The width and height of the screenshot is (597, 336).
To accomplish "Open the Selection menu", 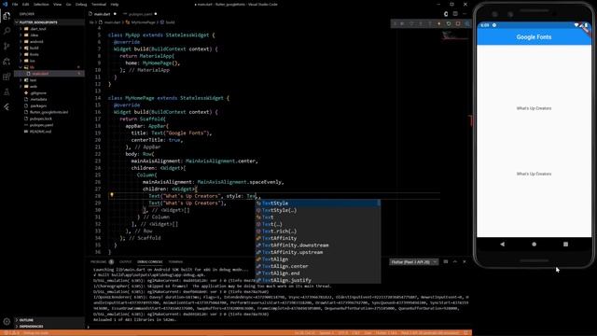I will 41,4.
